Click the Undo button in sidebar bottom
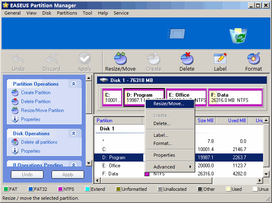The width and height of the screenshot is (272, 203). click(x=27, y=174)
